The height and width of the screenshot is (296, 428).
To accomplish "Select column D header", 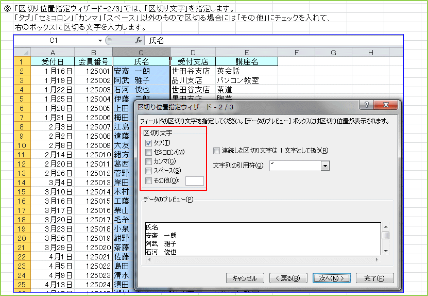I will 193,52.
